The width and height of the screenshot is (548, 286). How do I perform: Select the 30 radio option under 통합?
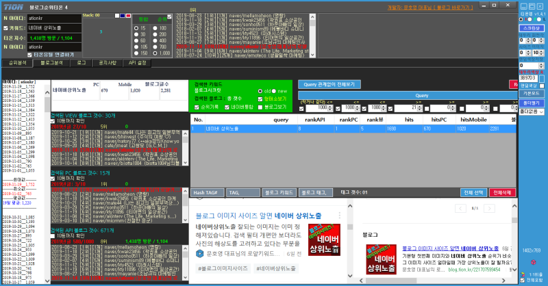[x=136, y=34]
